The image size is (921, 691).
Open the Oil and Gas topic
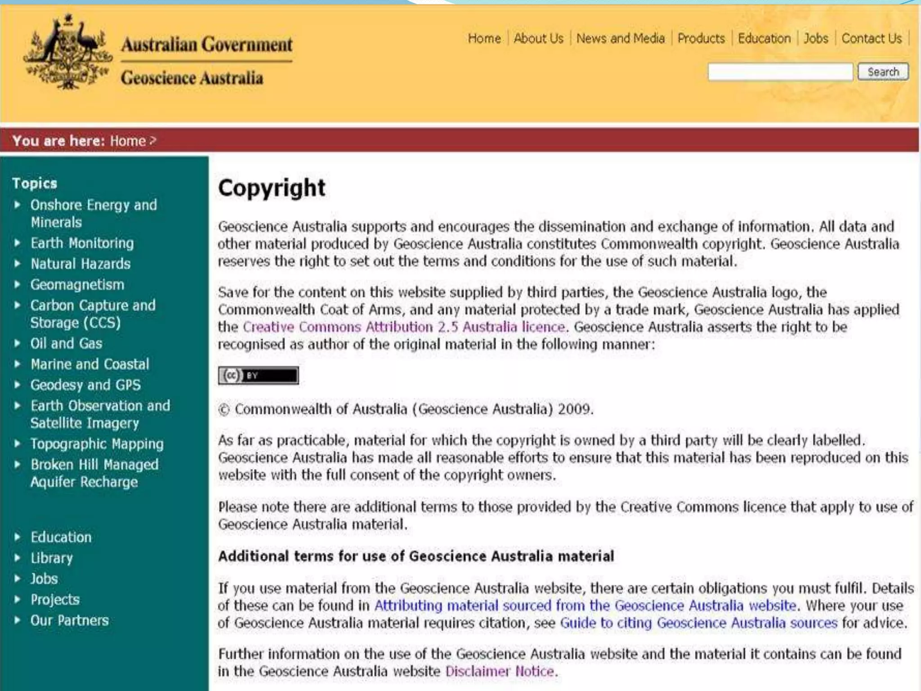pos(66,343)
